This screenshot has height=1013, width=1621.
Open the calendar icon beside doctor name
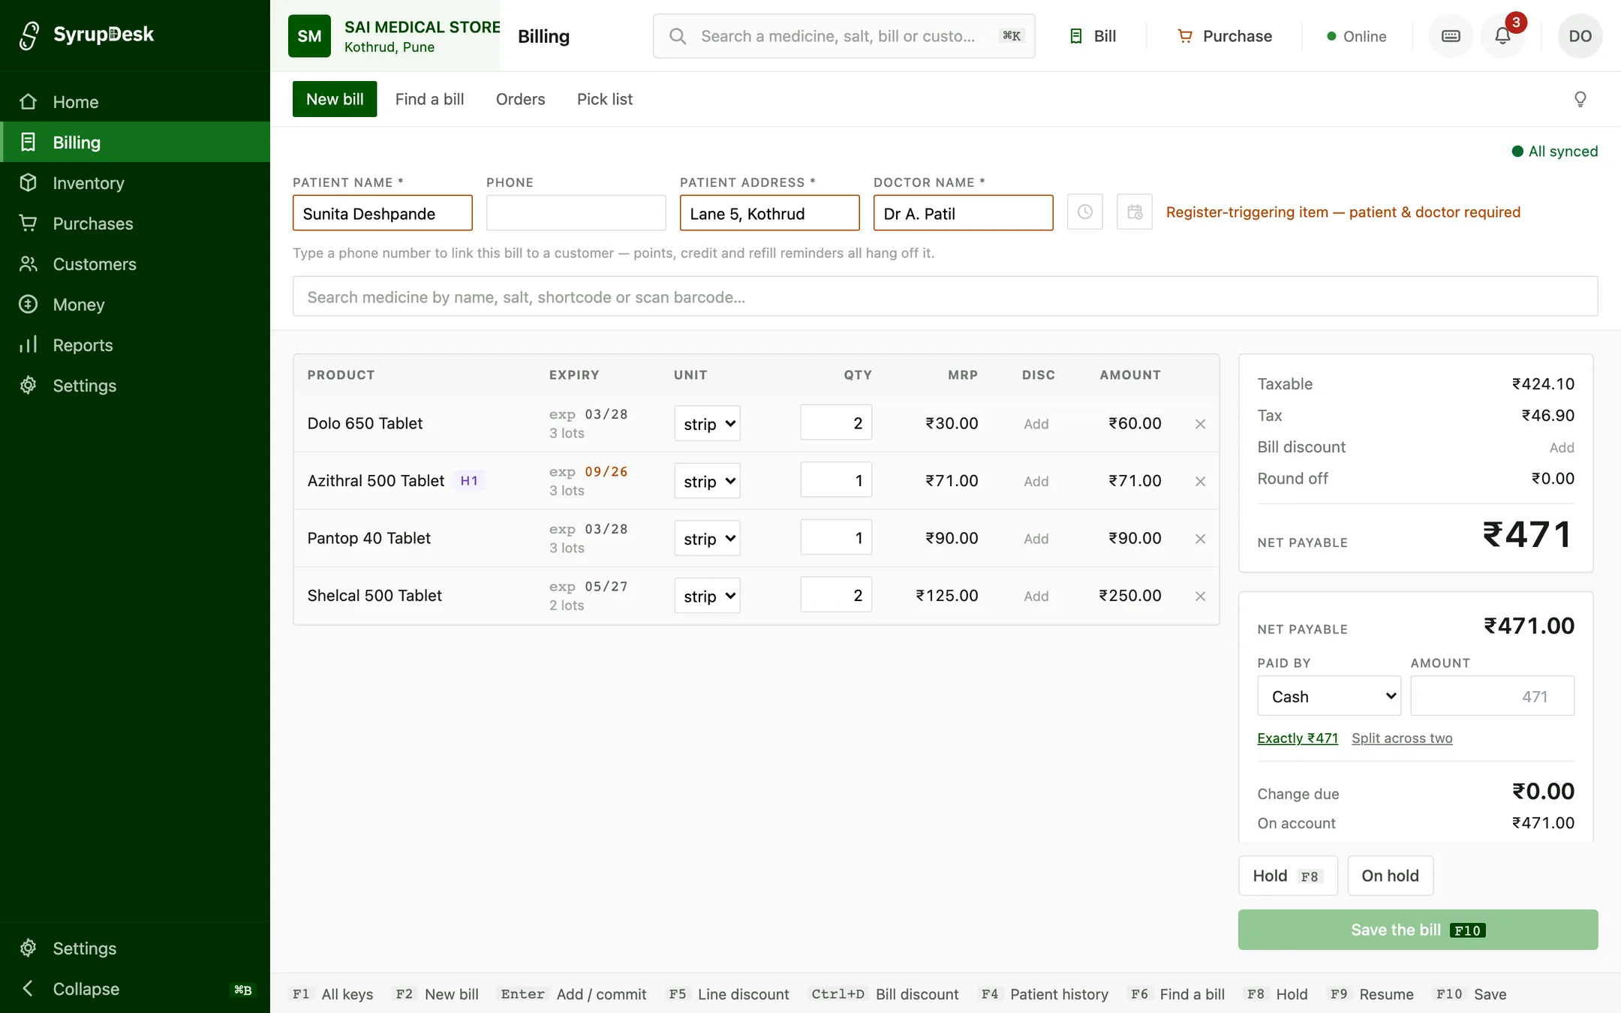[1135, 212]
